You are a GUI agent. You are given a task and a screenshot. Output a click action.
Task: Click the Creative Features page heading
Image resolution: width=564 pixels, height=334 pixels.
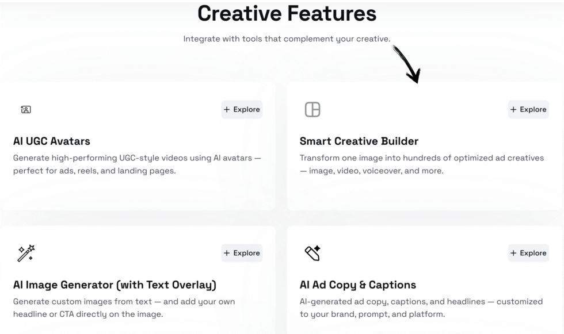(287, 13)
